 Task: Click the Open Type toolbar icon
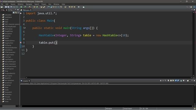pos(41,7)
